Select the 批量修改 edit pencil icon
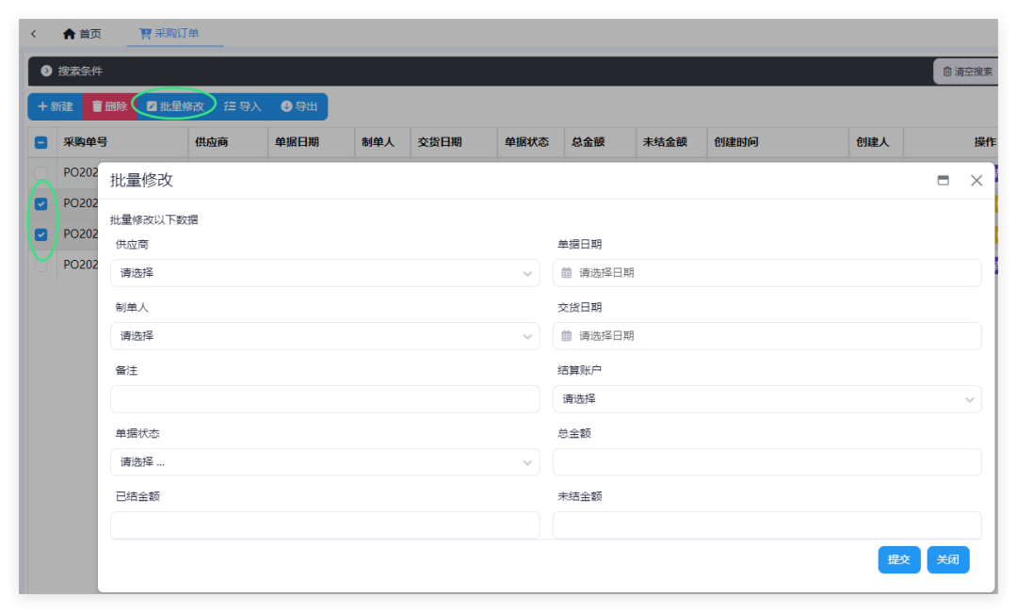 pyautogui.click(x=153, y=105)
